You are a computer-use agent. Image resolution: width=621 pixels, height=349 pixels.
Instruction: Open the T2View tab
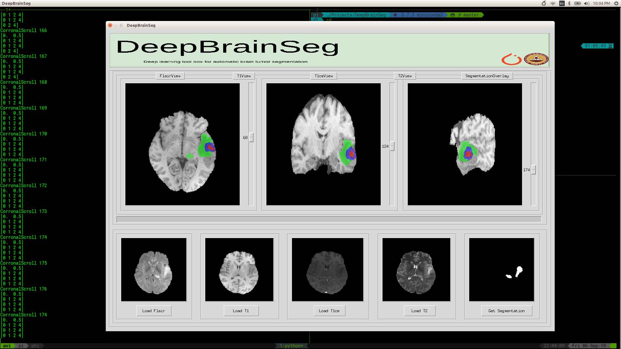(x=405, y=76)
